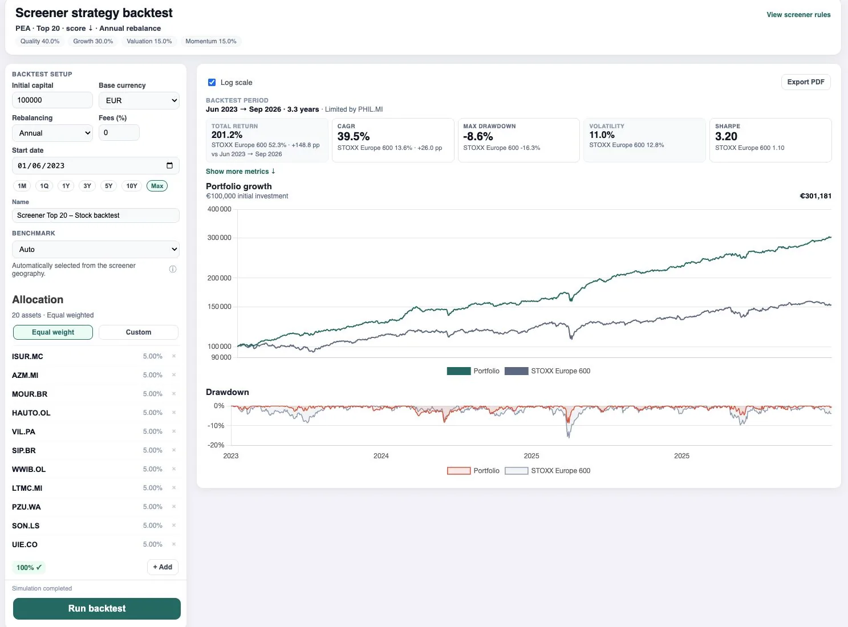
Task: Switch to Custom allocation weights
Action: tap(139, 332)
